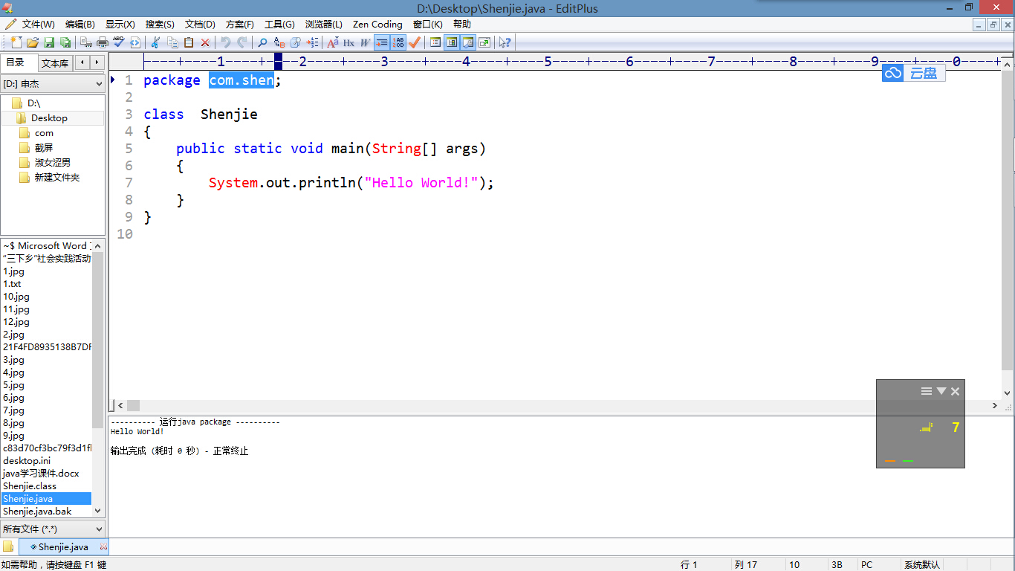
Task: Open the Zen Coding menu
Action: [377, 24]
